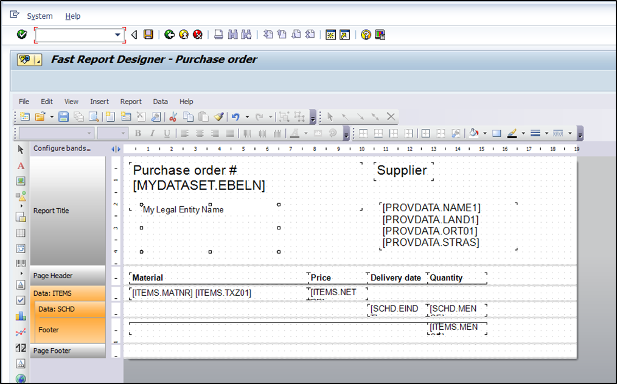Select the Page Header band
The image size is (617, 384).
[x=68, y=276]
